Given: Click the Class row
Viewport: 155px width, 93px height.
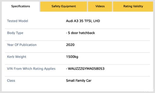Looking at the screenshot, I should click(77, 82).
